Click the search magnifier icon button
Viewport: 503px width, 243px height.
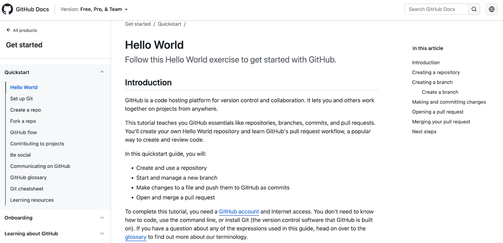pos(474,9)
